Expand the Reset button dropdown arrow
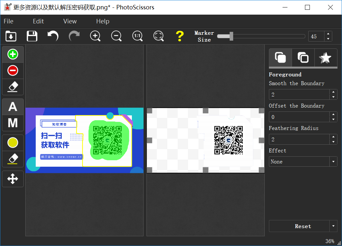The width and height of the screenshot is (342, 246). point(333,226)
